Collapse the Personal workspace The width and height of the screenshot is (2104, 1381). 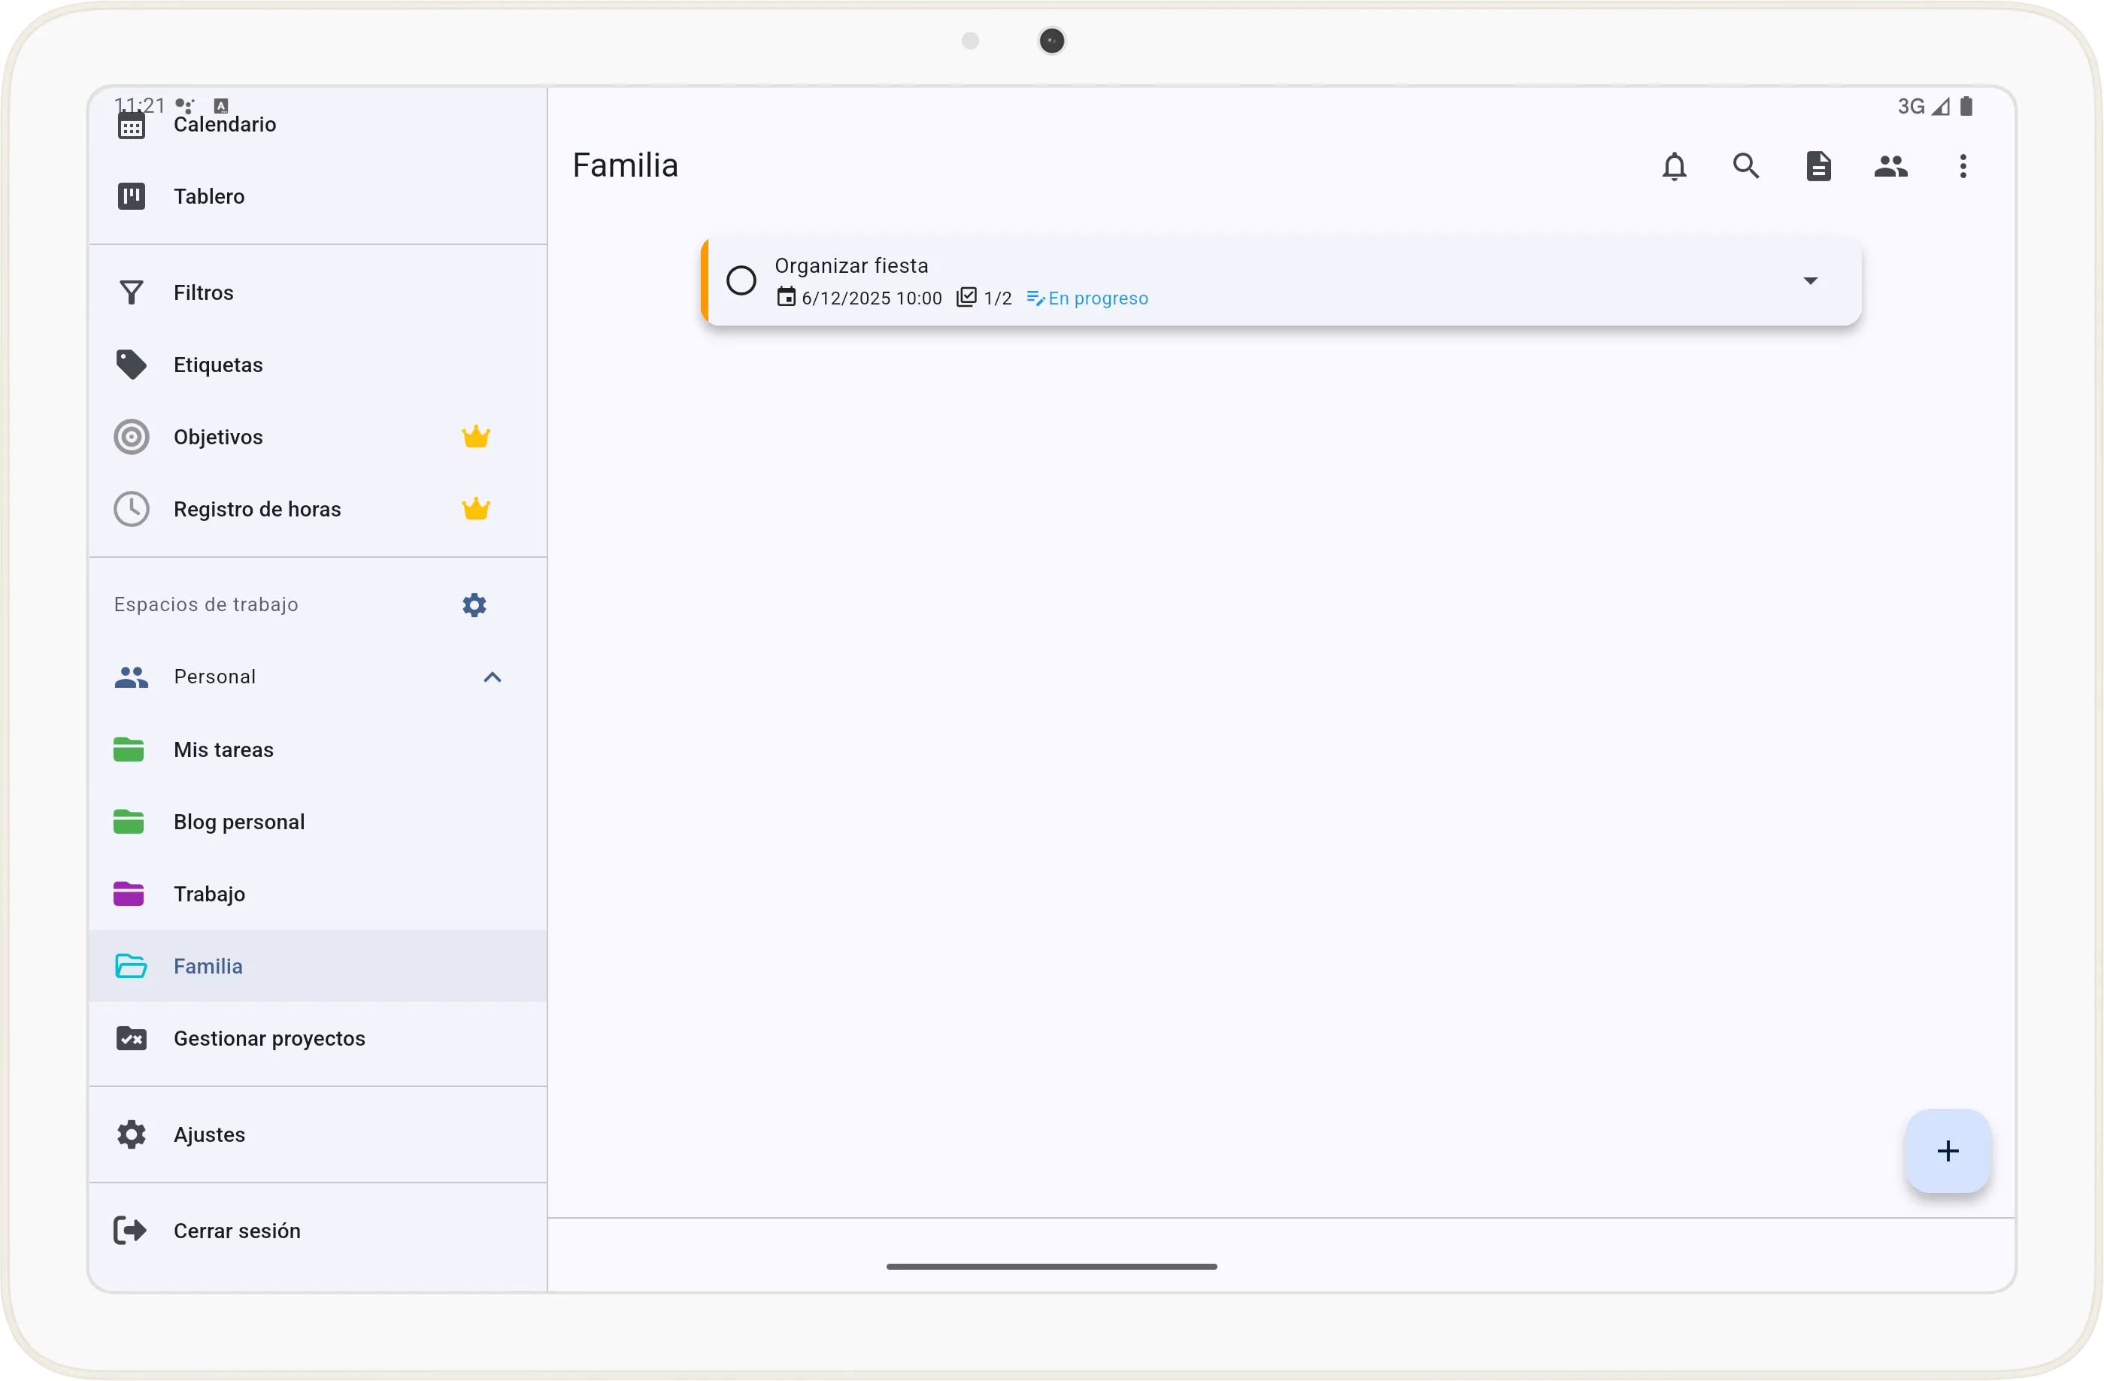click(492, 677)
